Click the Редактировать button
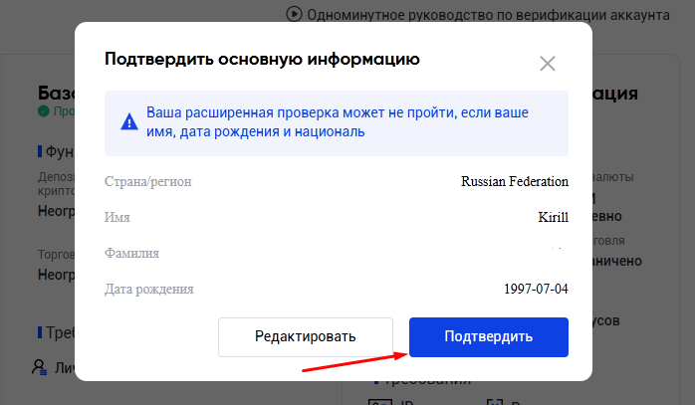 (306, 336)
